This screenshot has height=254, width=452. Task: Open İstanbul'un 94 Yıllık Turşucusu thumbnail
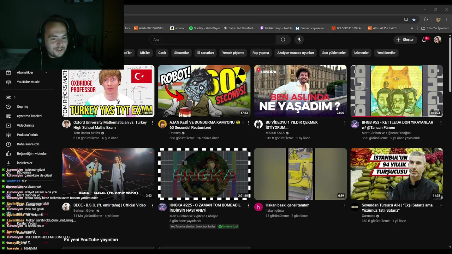[397, 174]
